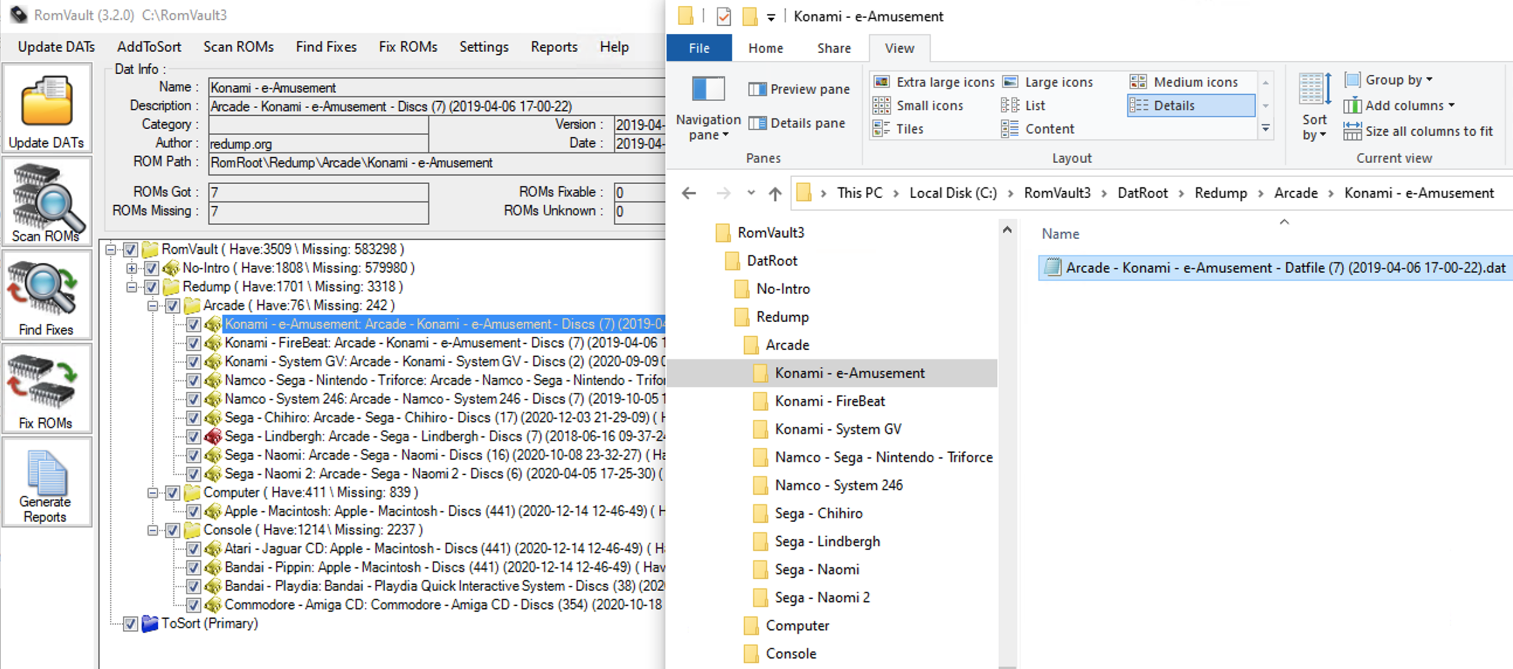This screenshot has width=1513, height=669.
Task: Switch to Explorer Home ribbon tab
Action: (x=765, y=48)
